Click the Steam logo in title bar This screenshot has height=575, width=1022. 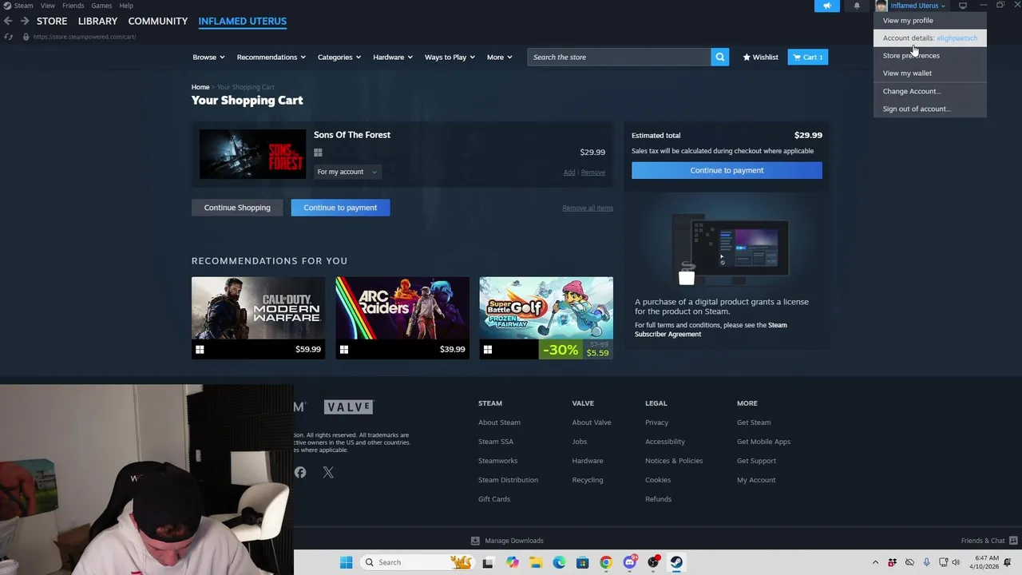point(7,6)
